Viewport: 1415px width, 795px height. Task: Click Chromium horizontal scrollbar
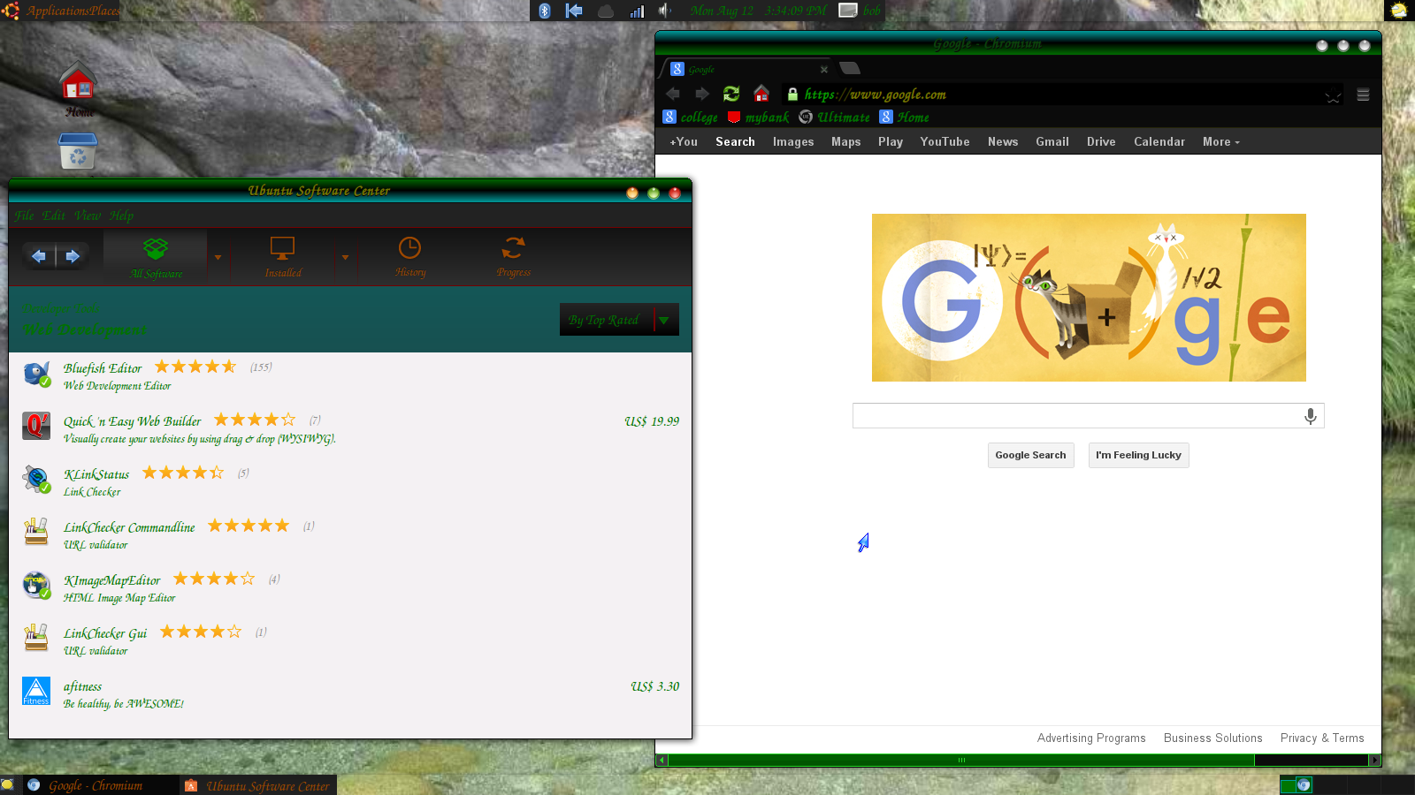961,760
